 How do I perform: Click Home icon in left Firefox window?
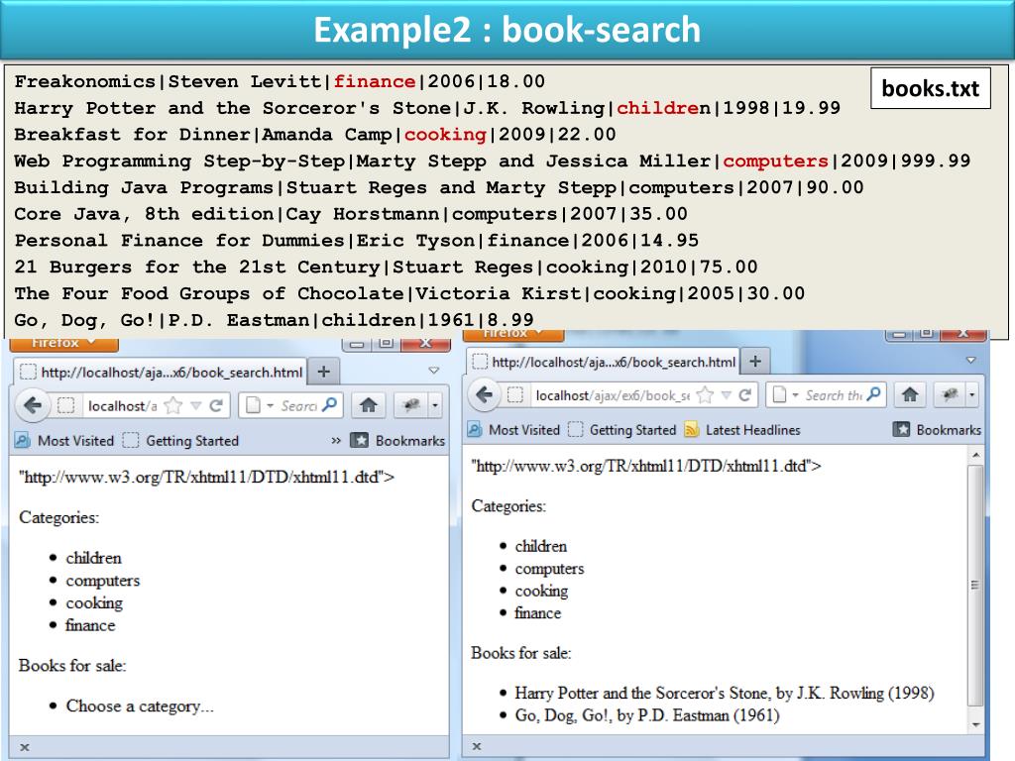(x=369, y=405)
